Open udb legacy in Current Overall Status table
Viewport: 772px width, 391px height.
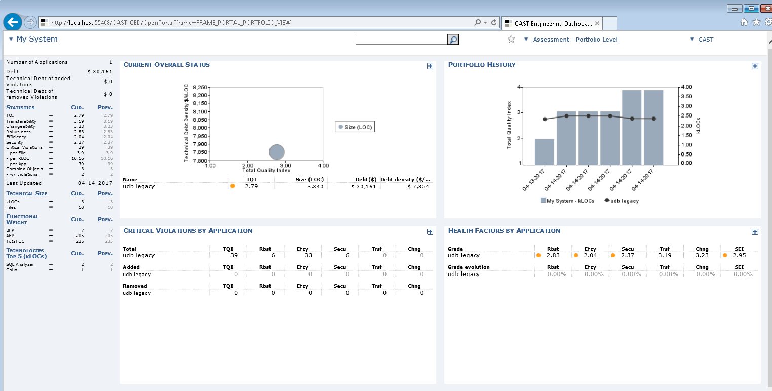tap(139, 186)
